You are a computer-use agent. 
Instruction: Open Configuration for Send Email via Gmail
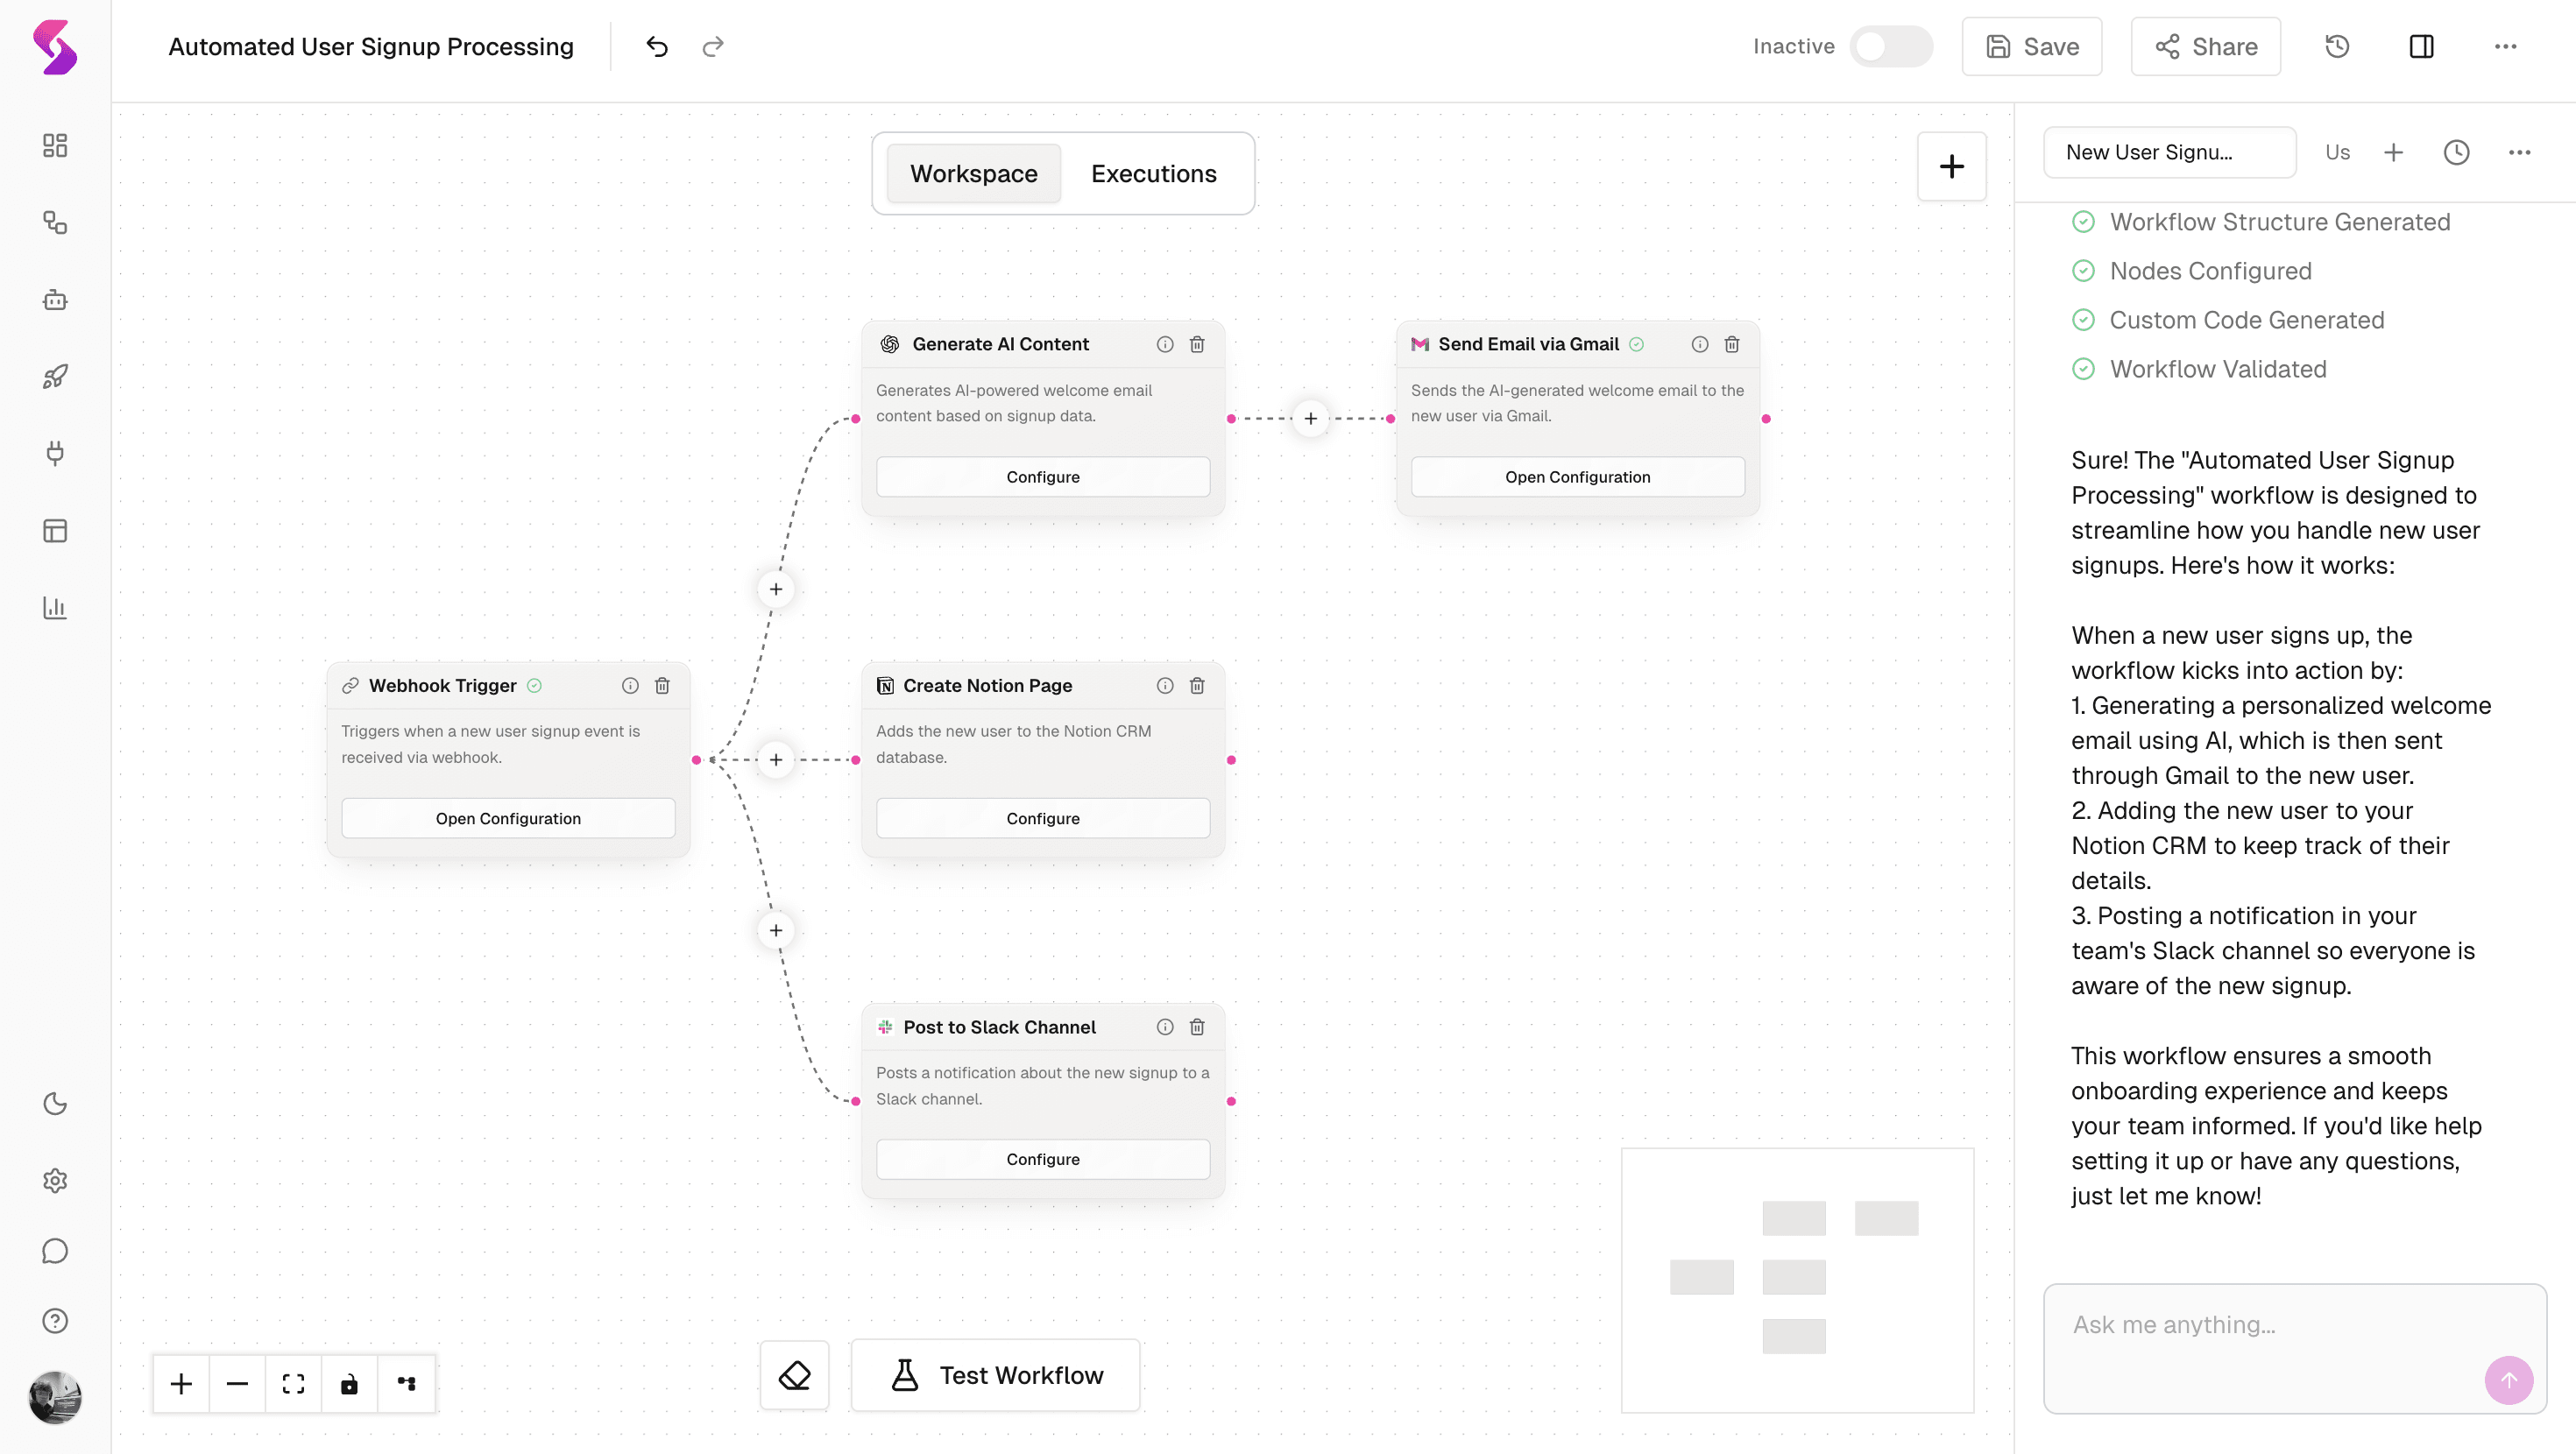tap(1578, 477)
